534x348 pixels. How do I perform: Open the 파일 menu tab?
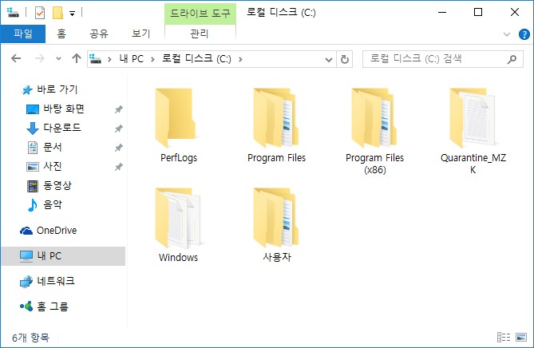click(x=23, y=34)
